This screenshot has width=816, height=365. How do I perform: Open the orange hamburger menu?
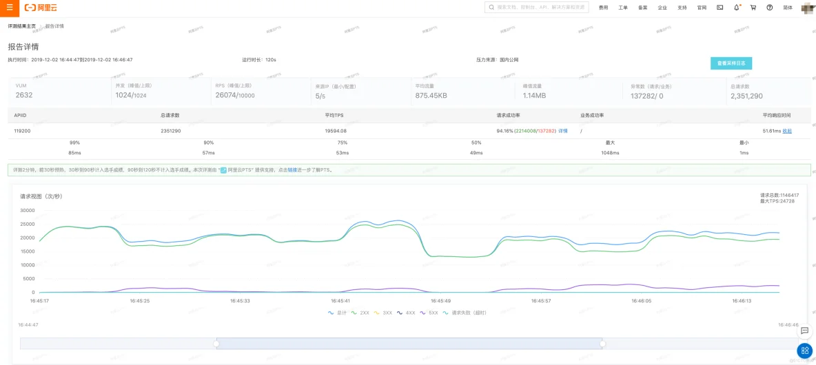coord(10,8)
